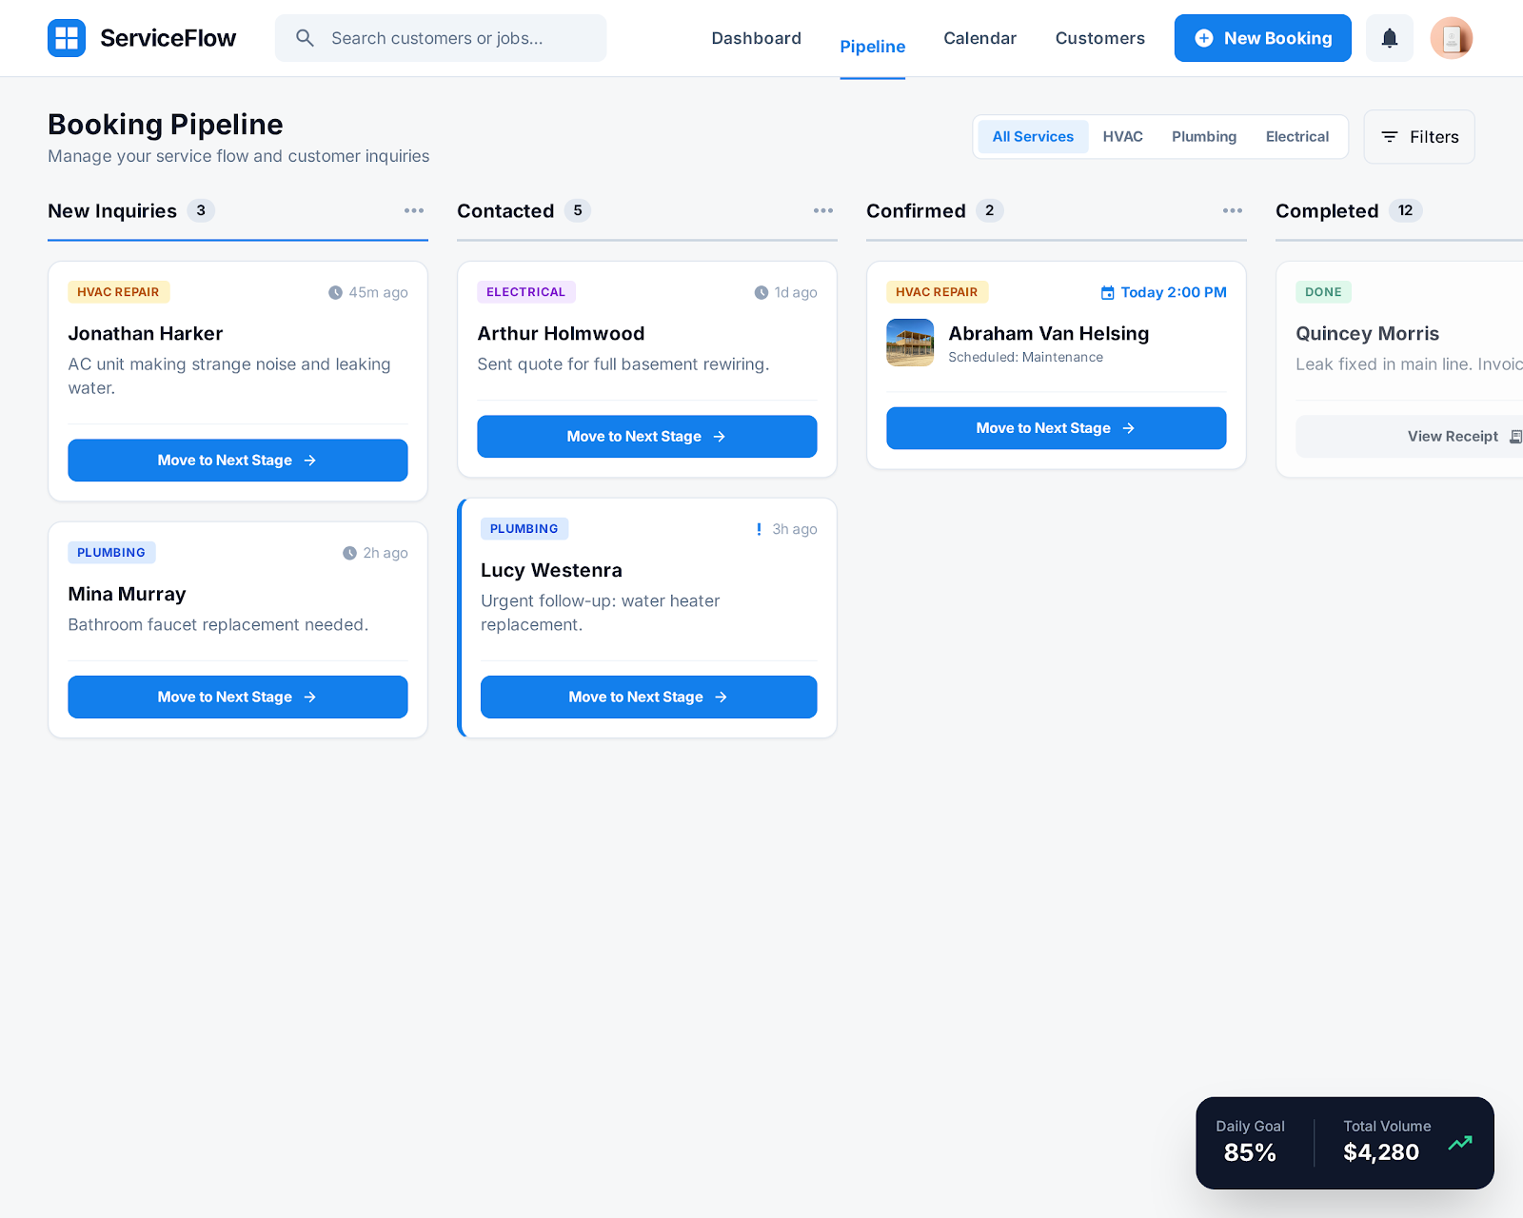Open the user profile avatar
Image resolution: width=1523 pixels, height=1218 pixels.
pyautogui.click(x=1451, y=38)
